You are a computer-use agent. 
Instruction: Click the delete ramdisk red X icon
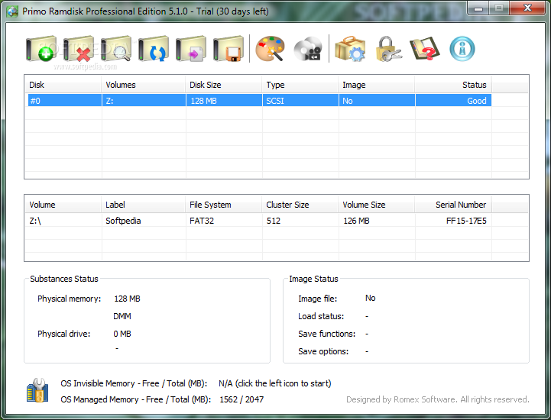point(79,49)
